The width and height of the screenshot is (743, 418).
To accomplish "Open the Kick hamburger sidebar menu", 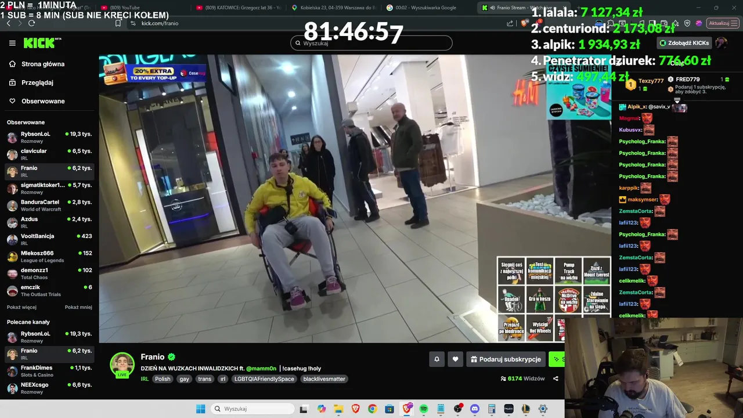I will (x=12, y=43).
